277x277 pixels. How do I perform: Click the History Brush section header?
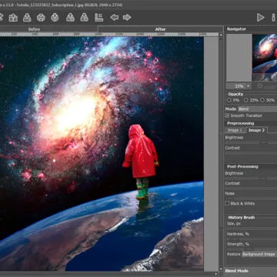(242, 218)
